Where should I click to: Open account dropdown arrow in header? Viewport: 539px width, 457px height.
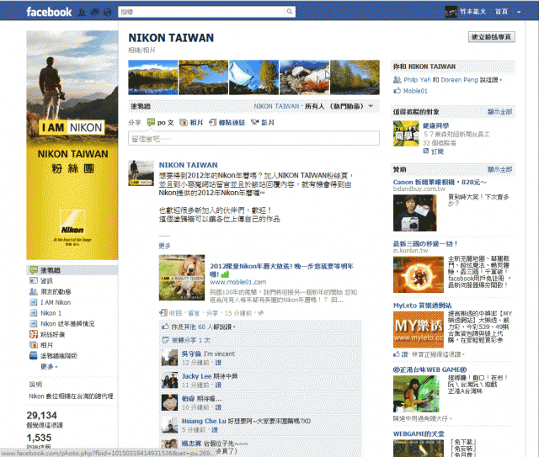(519, 12)
